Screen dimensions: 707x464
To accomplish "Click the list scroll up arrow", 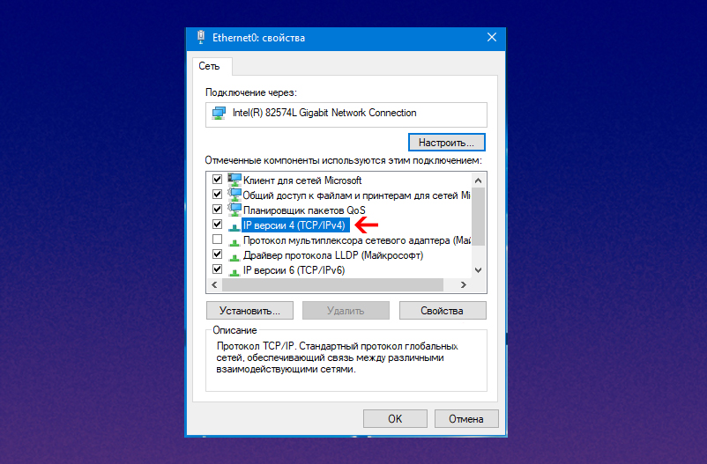I will (x=479, y=180).
